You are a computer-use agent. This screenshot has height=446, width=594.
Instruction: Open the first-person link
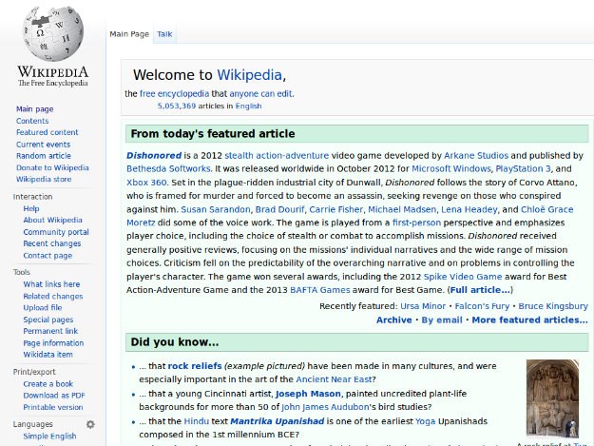(x=416, y=223)
